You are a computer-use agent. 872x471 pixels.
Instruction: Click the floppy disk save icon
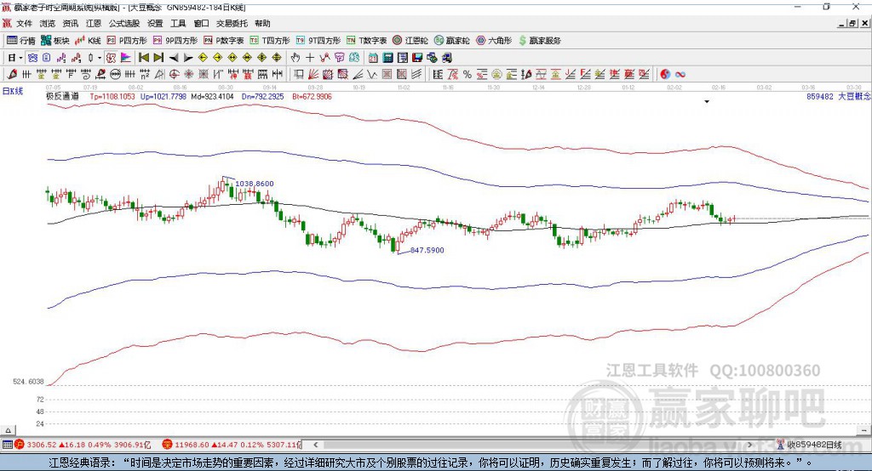pyautogui.click(x=417, y=58)
